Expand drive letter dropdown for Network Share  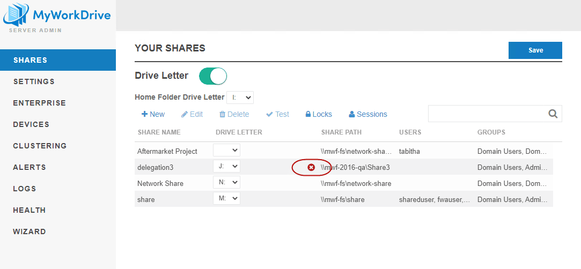tap(226, 183)
